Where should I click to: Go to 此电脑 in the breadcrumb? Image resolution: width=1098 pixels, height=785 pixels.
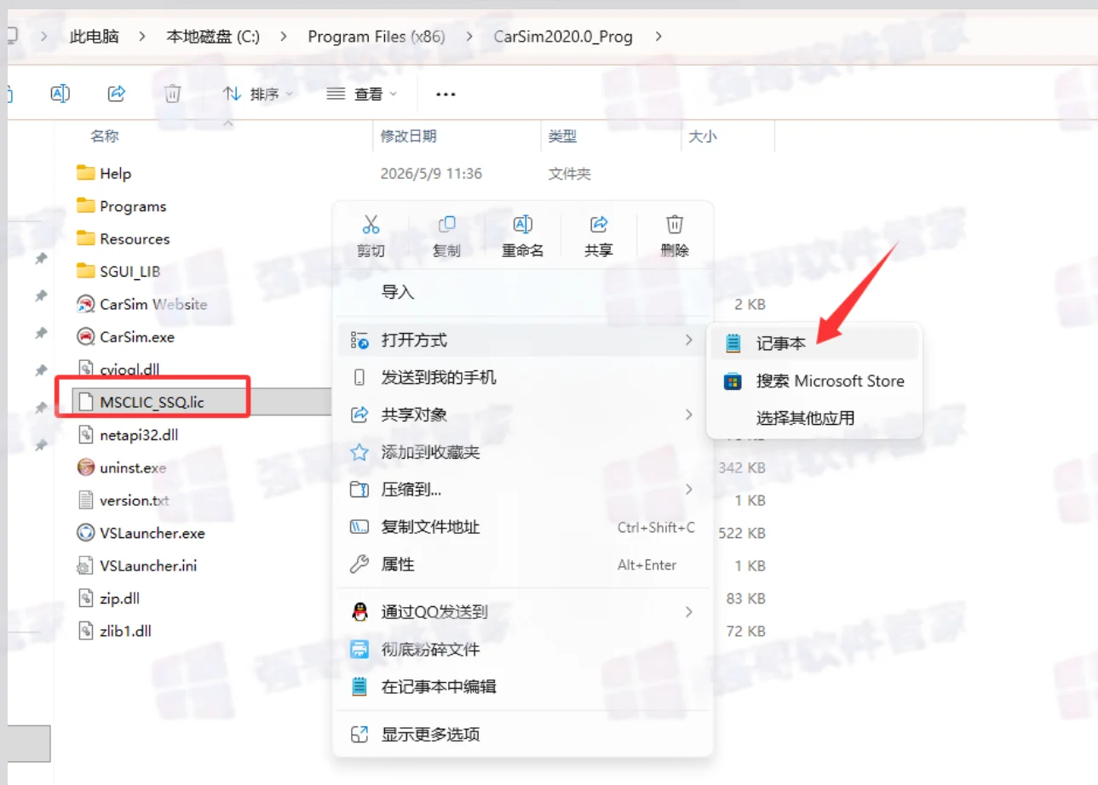click(x=95, y=37)
